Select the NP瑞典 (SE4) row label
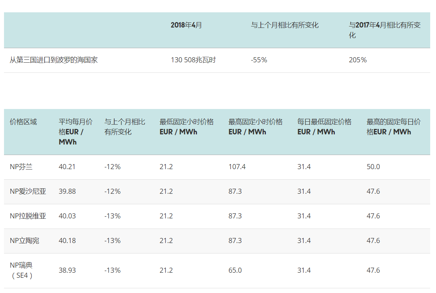Image resolution: width=436 pixels, height=293 pixels. (22, 271)
